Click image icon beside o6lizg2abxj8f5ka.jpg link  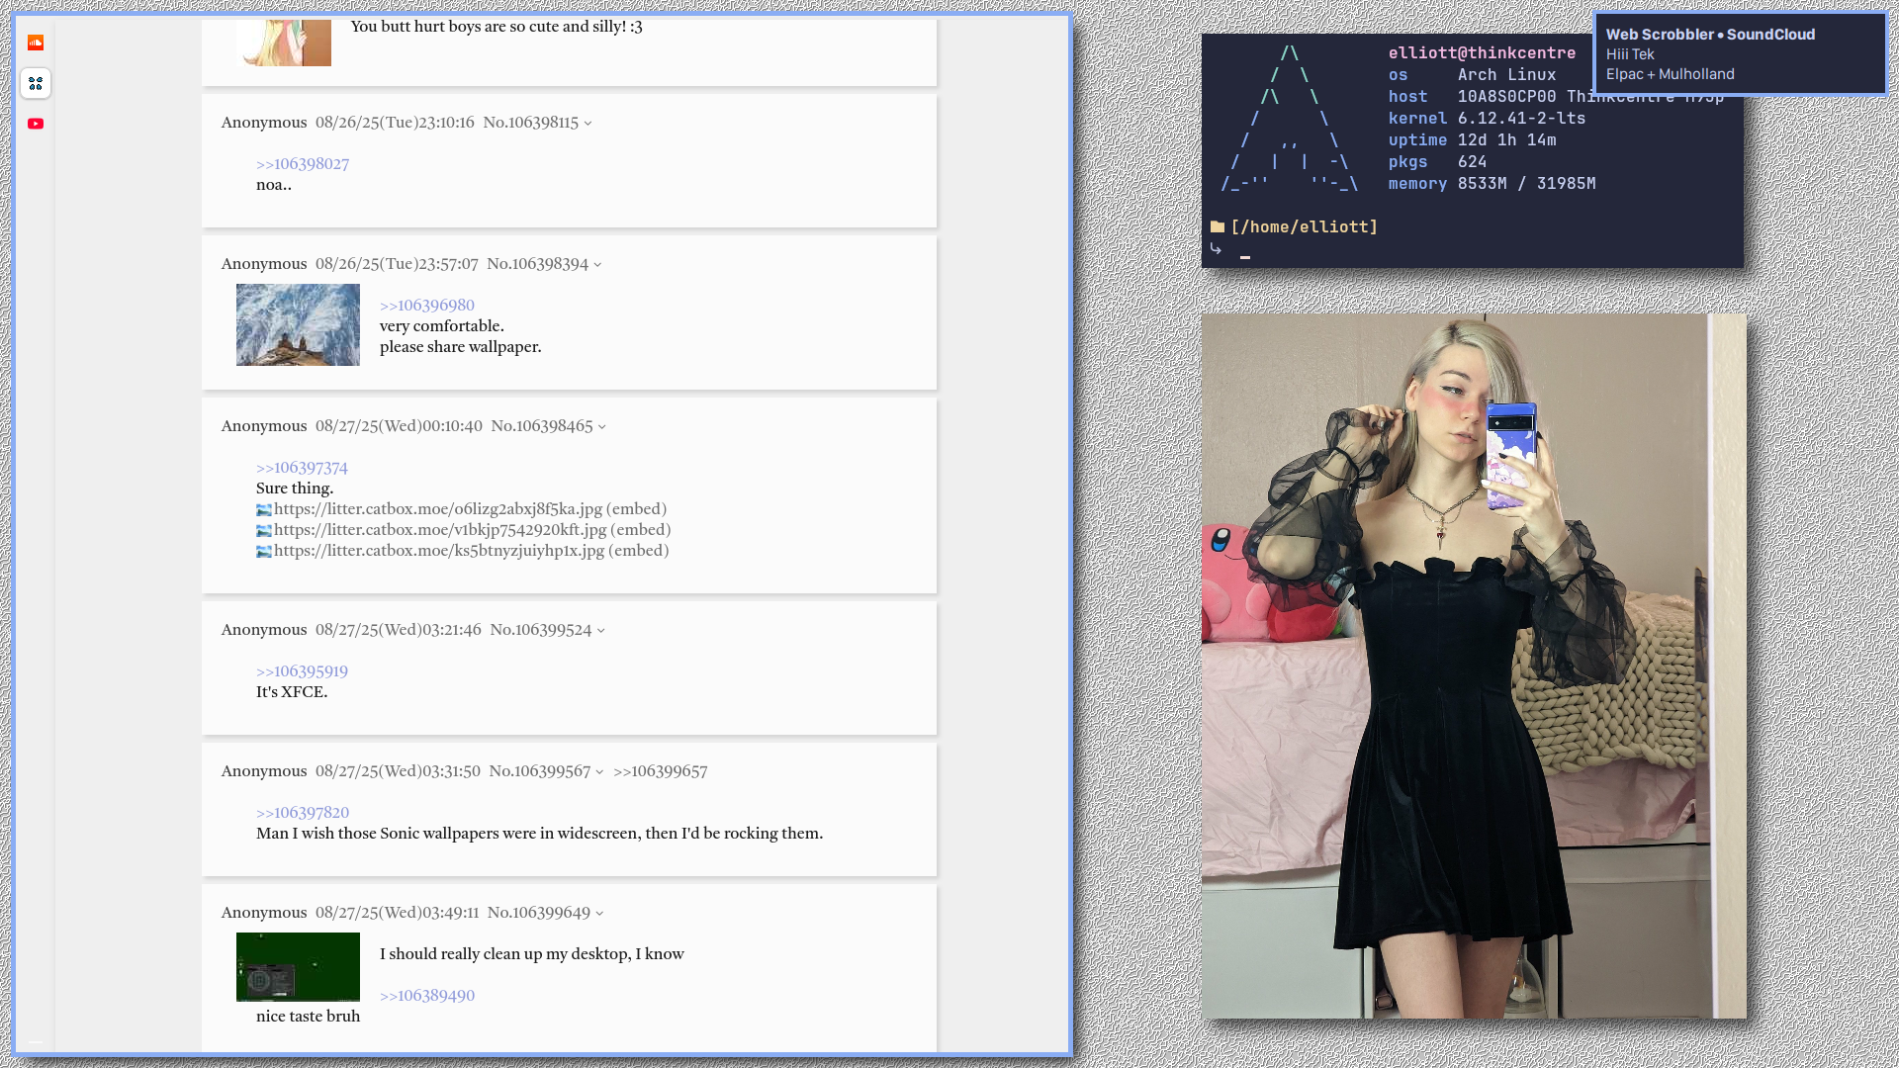point(263,510)
